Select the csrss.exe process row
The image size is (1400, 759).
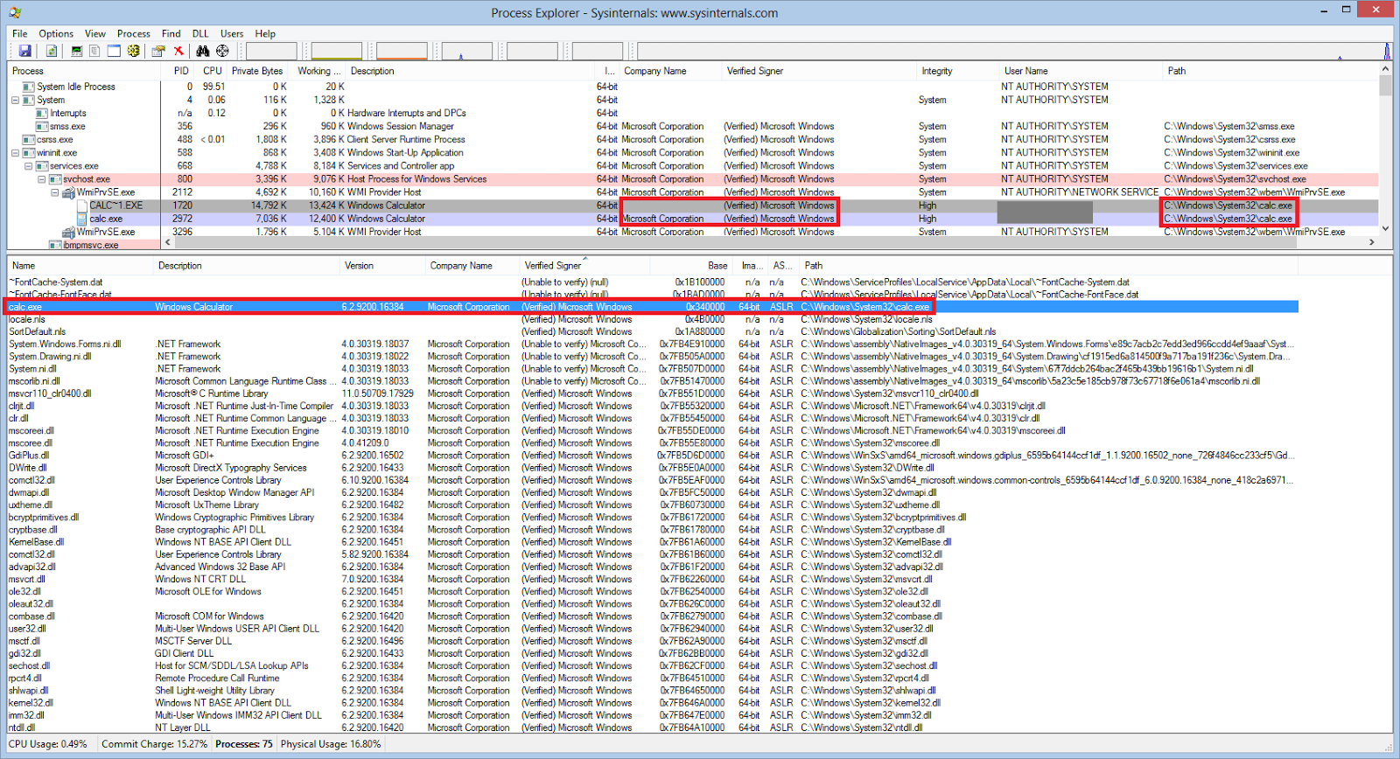[x=693, y=139]
